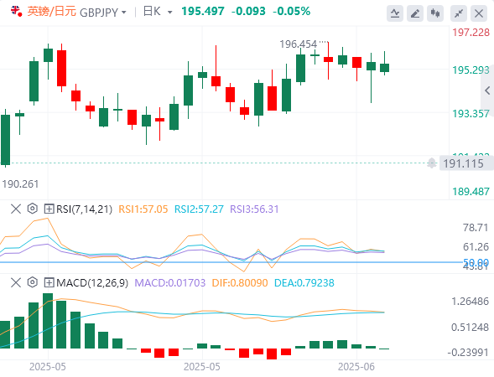
Task: Open RSI indicator settings gear
Action: point(33,209)
